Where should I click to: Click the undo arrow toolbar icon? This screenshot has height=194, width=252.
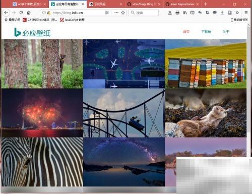[x=200, y=13]
